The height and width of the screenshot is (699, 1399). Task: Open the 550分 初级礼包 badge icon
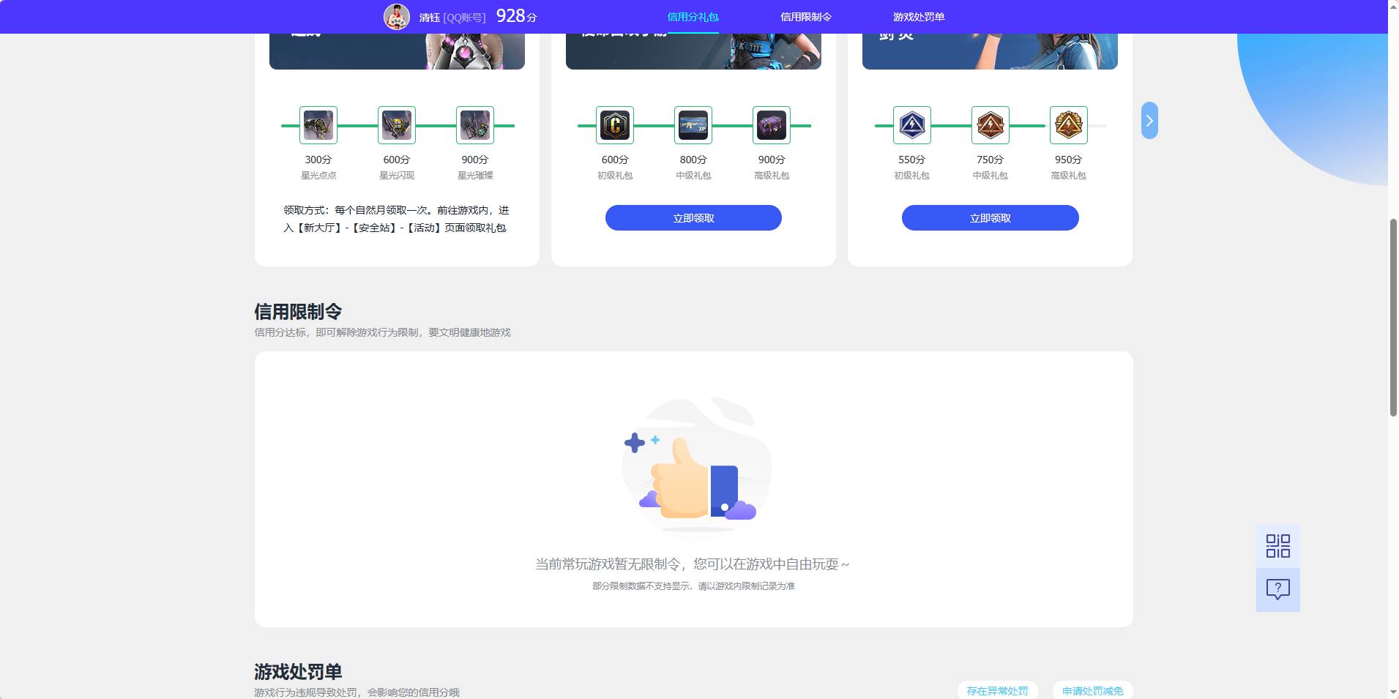[912, 125]
